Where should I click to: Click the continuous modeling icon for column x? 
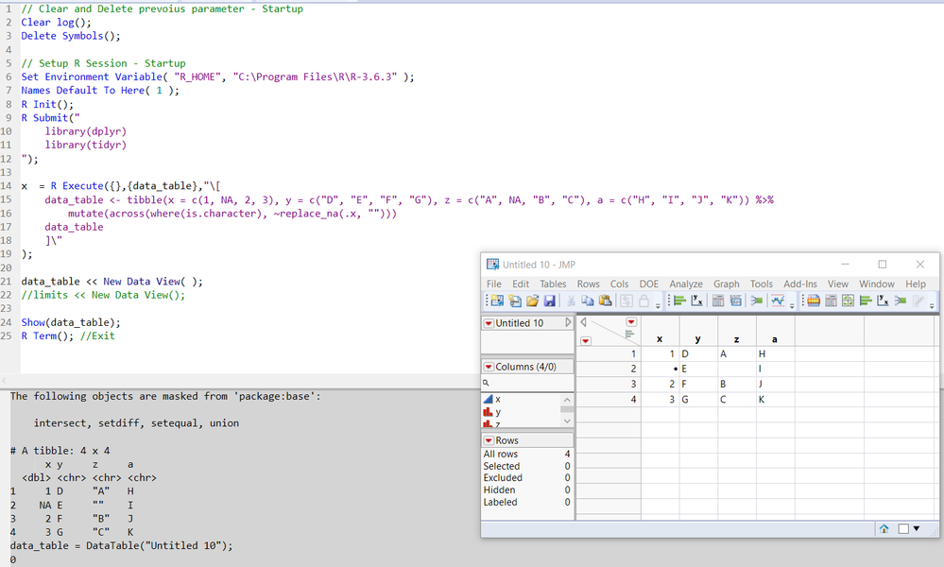(489, 400)
